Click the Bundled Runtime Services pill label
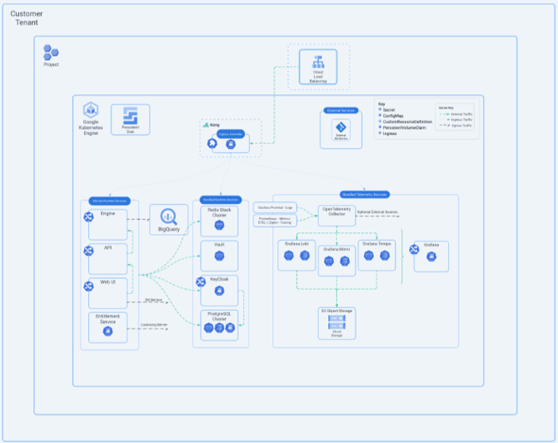Image resolution: width=558 pixels, height=443 pixels. [x=221, y=200]
